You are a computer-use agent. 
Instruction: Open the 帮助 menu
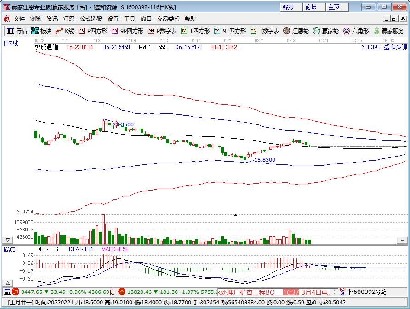(190, 18)
